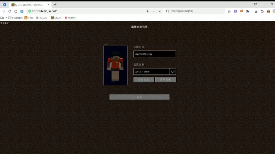Close the MCJS WebMC 1.8.8 Plus tab
The width and height of the screenshot is (275, 154).
click(48, 5)
